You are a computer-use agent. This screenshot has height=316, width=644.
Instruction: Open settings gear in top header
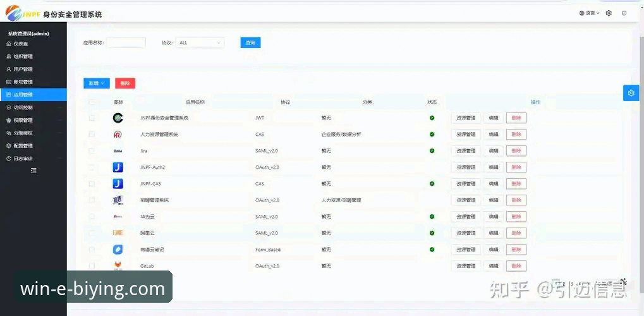(609, 13)
